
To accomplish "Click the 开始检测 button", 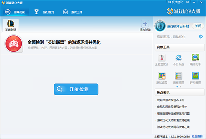I will [76, 89].
